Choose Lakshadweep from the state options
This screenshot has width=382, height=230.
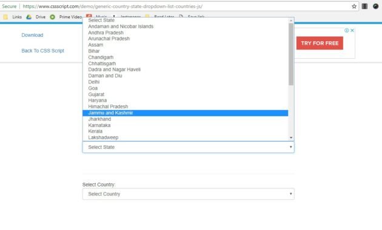(185, 137)
